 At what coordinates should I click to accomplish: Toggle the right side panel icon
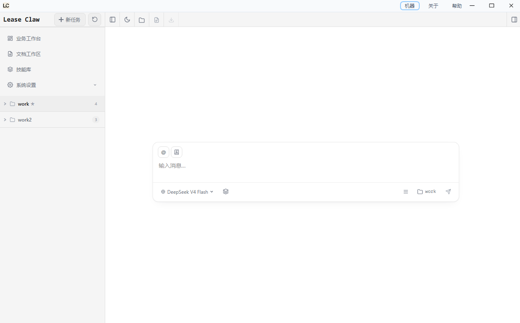click(514, 20)
